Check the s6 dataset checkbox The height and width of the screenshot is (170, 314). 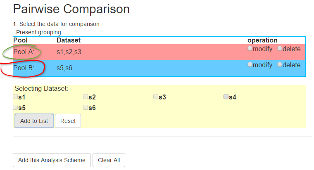(x=86, y=107)
